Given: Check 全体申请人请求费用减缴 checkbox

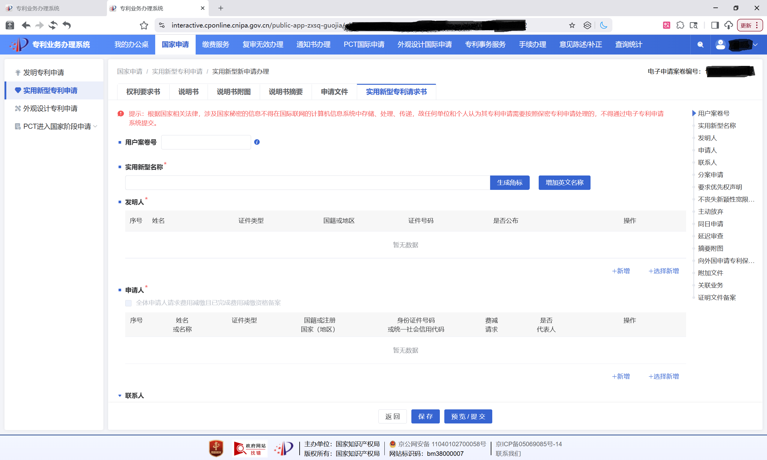Looking at the screenshot, I should [x=128, y=303].
